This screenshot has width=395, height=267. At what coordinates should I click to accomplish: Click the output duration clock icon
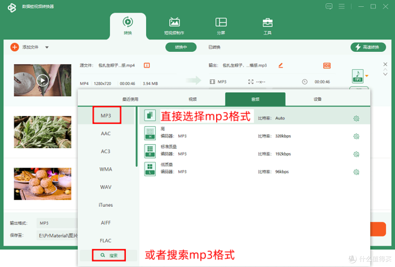point(305,82)
